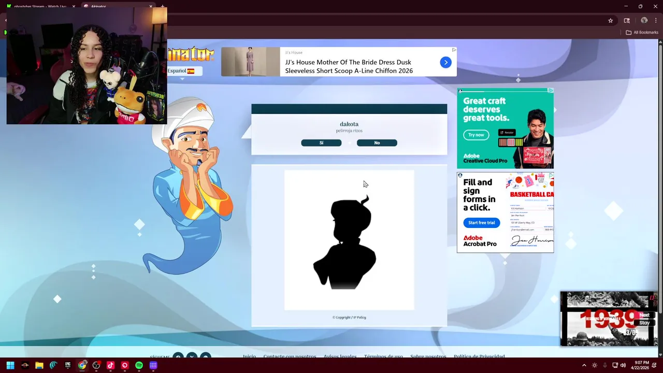Open the clock and date panel
The image size is (663, 373).
(640, 365)
